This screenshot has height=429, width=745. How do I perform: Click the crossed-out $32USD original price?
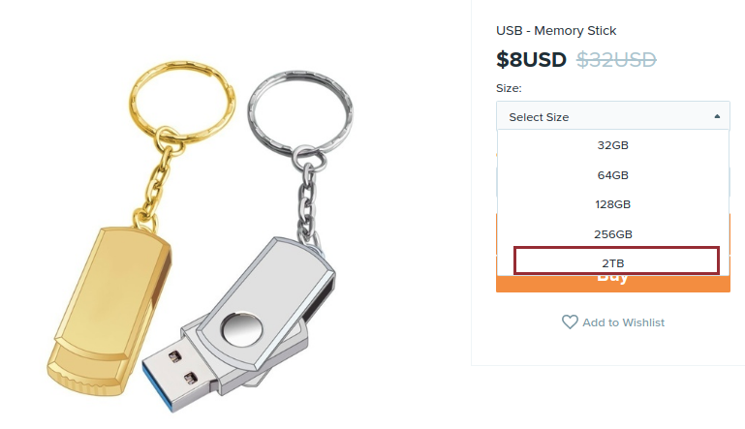tap(616, 60)
